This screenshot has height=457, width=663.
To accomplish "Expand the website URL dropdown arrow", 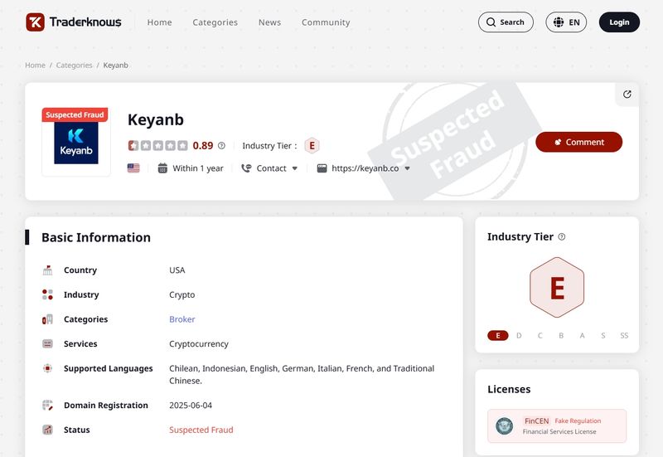I will tap(407, 168).
